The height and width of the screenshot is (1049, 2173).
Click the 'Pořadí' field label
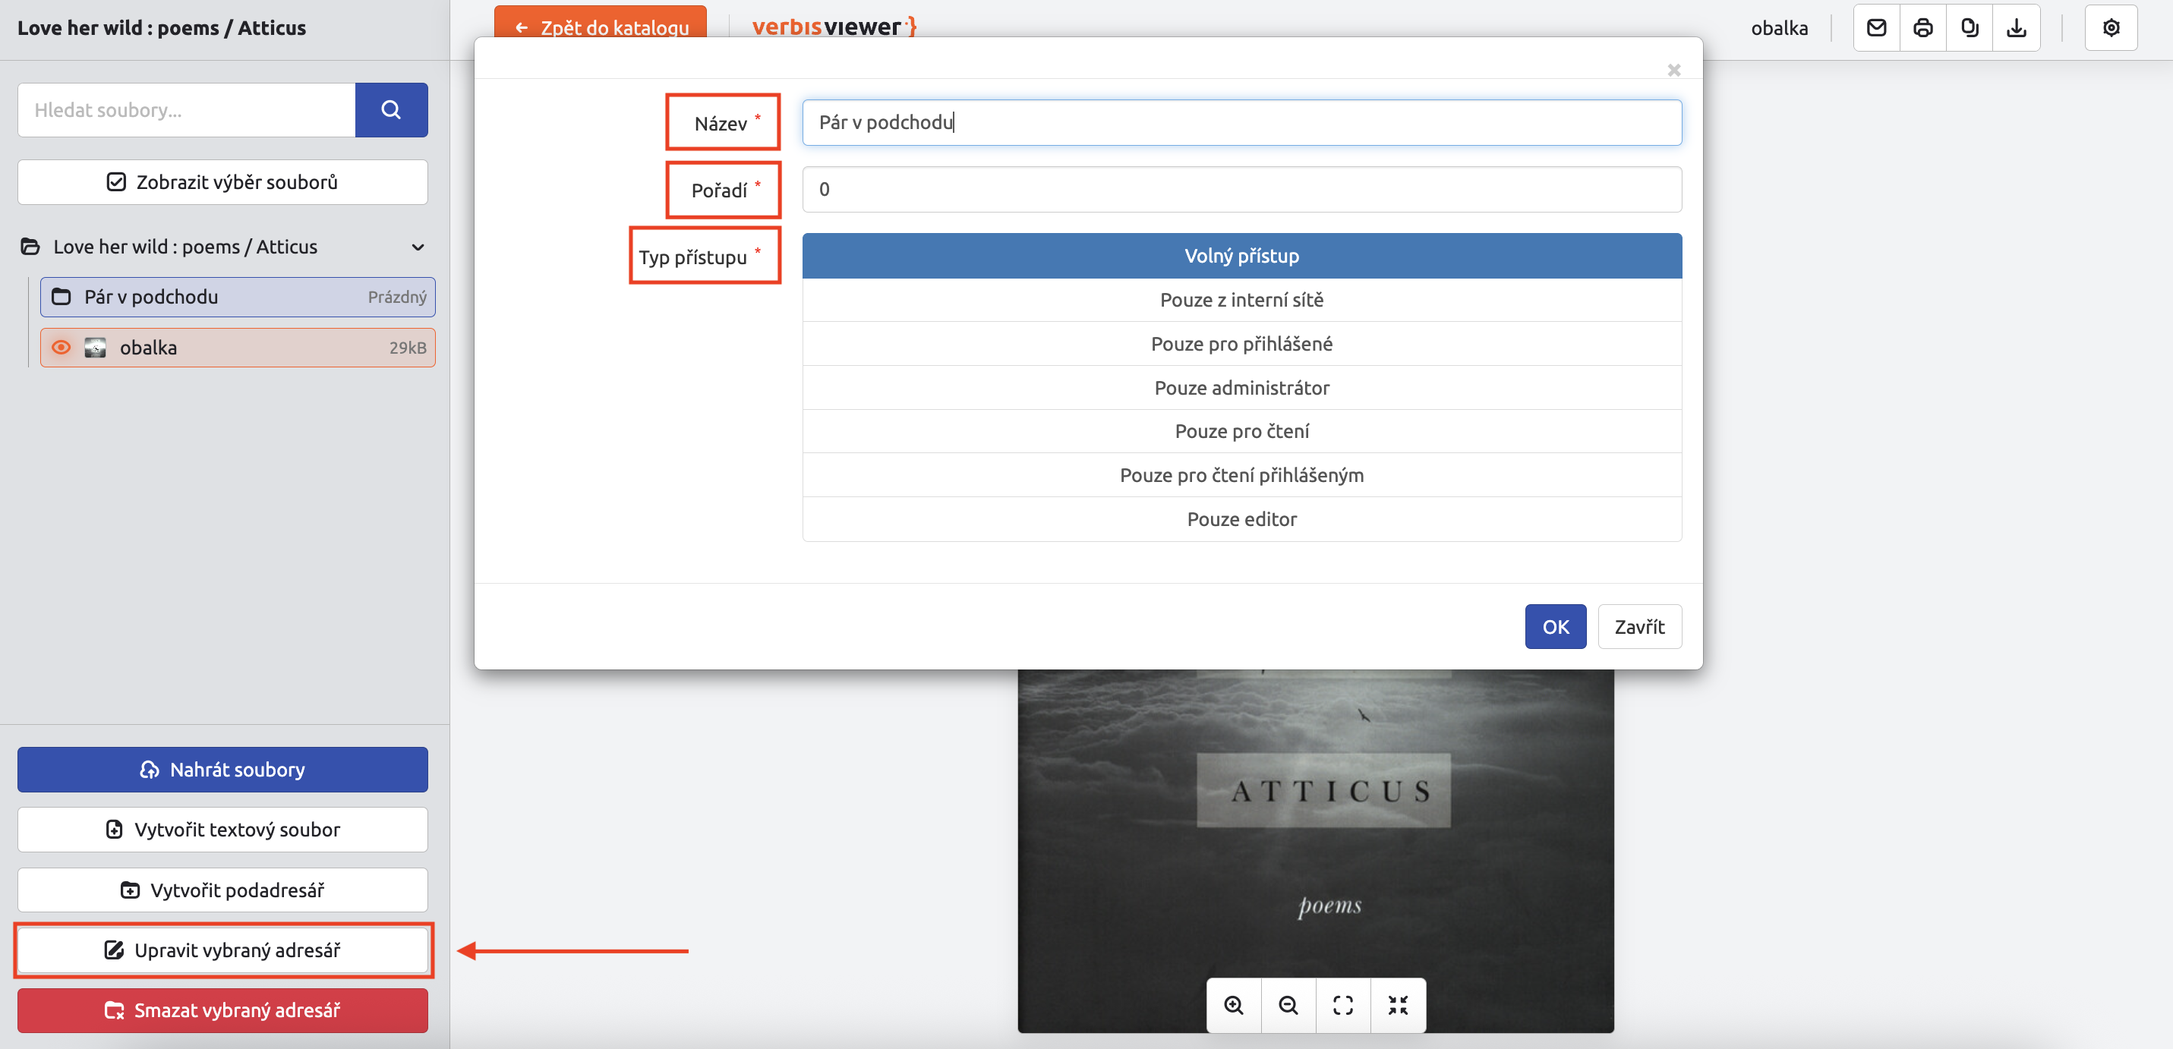[719, 191]
